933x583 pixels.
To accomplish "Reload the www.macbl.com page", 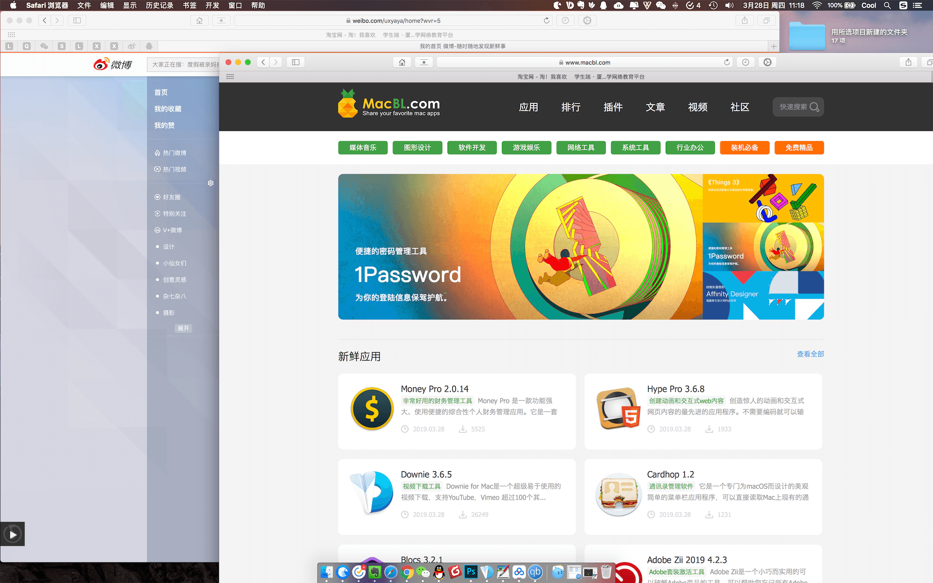I will (x=727, y=62).
